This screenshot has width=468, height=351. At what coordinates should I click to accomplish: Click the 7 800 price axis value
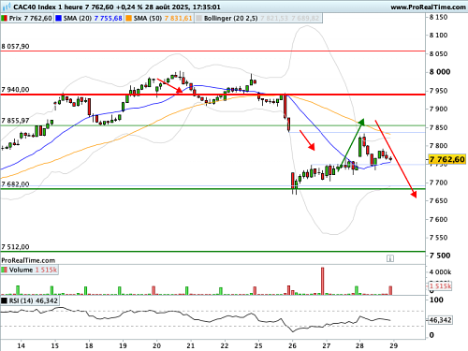tap(438, 146)
